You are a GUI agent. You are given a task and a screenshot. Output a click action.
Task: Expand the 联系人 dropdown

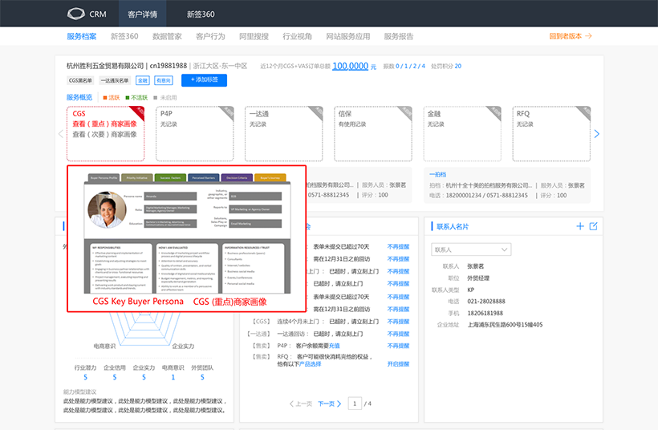point(471,249)
